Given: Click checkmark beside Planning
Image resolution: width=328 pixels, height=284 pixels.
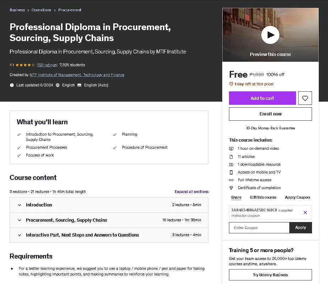Looking at the screenshot, I should pyautogui.click(x=115, y=135).
